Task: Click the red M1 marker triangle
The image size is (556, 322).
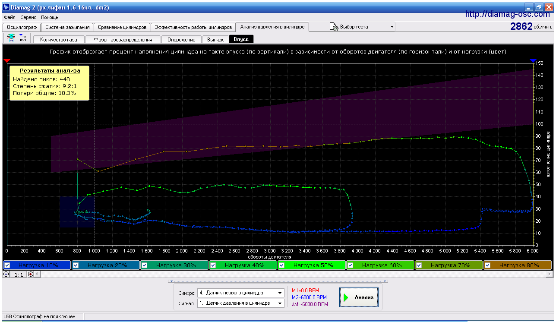Action: 6,61
